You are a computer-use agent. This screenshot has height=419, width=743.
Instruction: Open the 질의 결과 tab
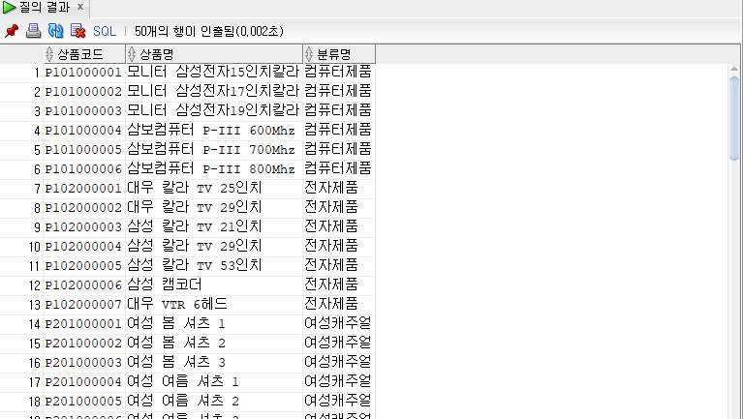tap(45, 7)
